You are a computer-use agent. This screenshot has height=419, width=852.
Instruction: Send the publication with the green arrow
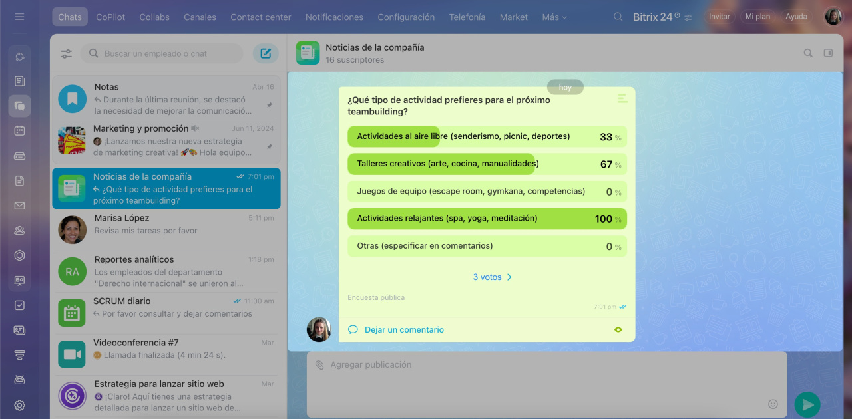coord(807,404)
